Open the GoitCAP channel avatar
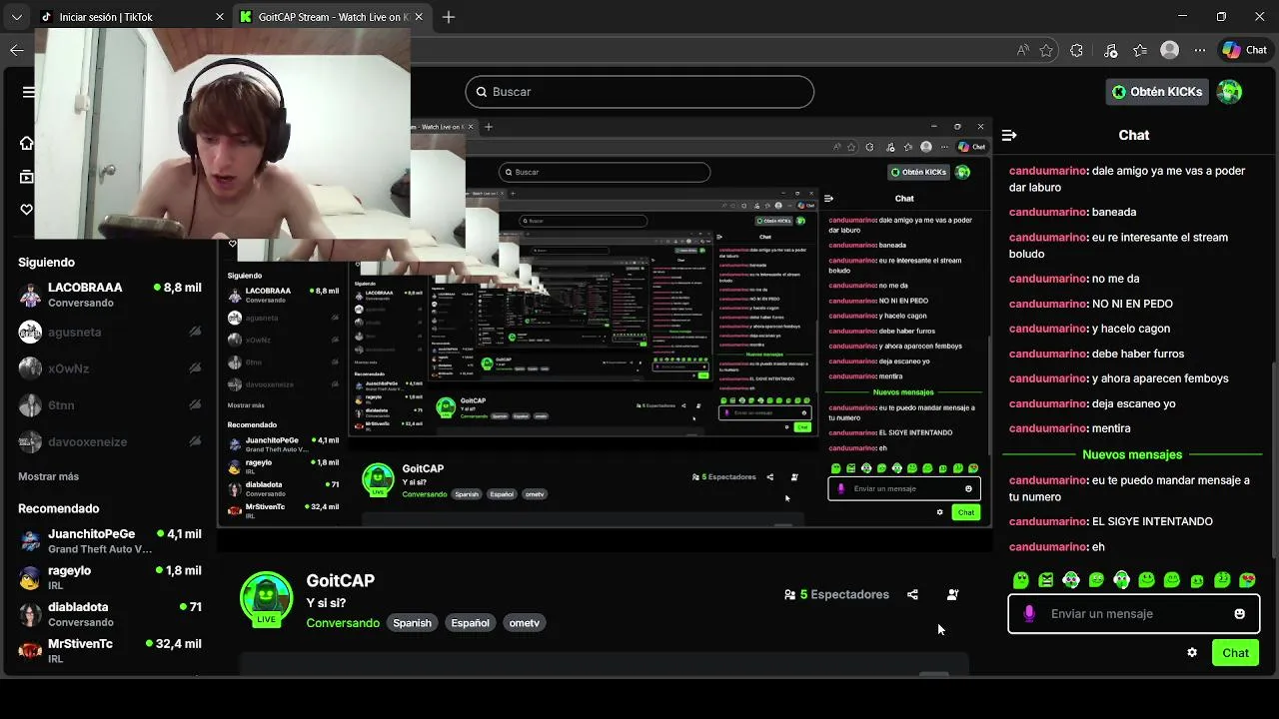 tap(266, 598)
